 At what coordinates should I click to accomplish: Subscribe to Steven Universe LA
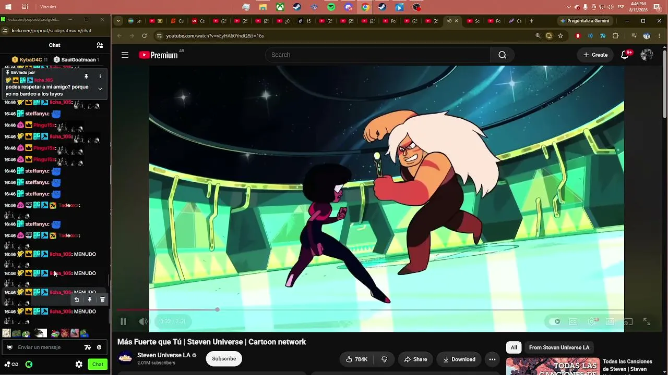[x=224, y=358]
